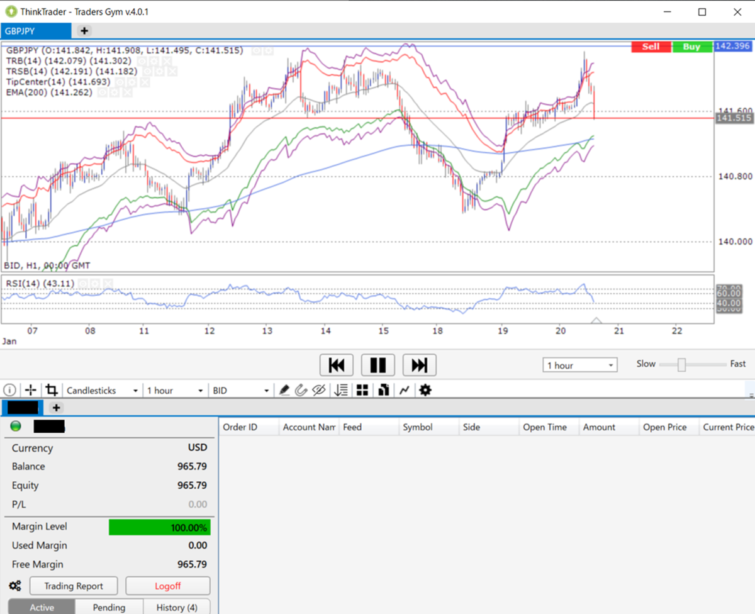Activate the crop zoom tool
The image size is (755, 614).
click(x=52, y=391)
